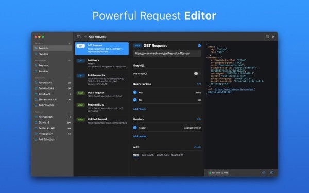309x193 pixels.
Task: Select the Get Users request in the list
Action: 102,63
